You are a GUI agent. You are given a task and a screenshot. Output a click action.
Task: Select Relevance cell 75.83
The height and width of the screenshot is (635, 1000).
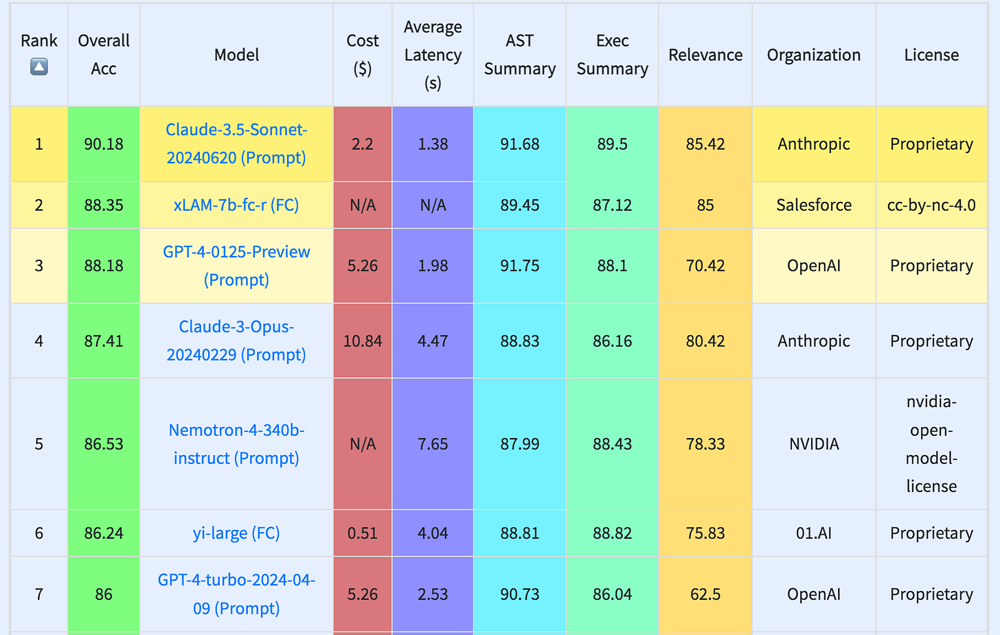[x=705, y=533]
